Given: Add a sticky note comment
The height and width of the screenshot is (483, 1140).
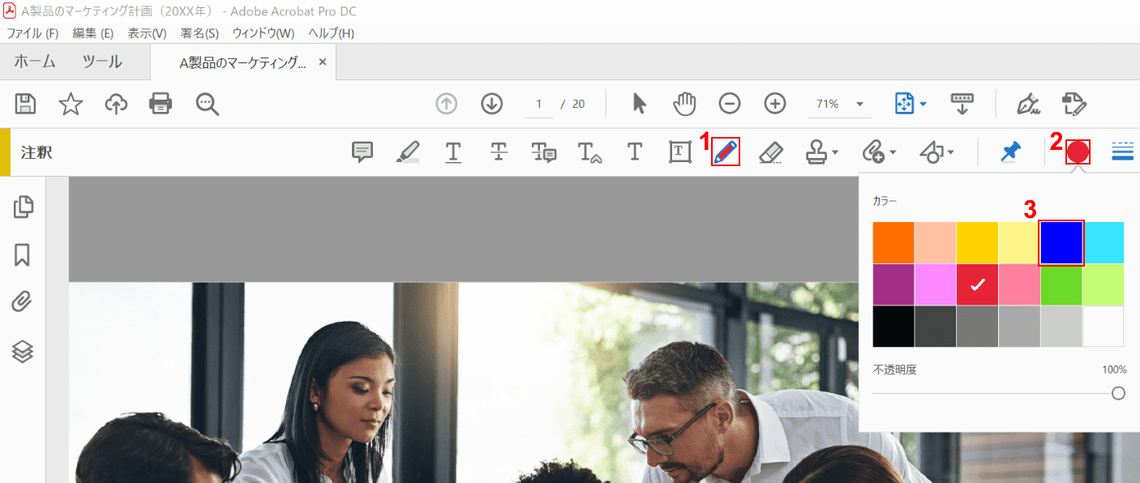Looking at the screenshot, I should coord(362,152).
